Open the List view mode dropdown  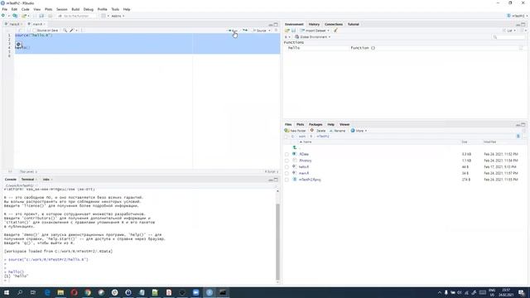point(510,31)
